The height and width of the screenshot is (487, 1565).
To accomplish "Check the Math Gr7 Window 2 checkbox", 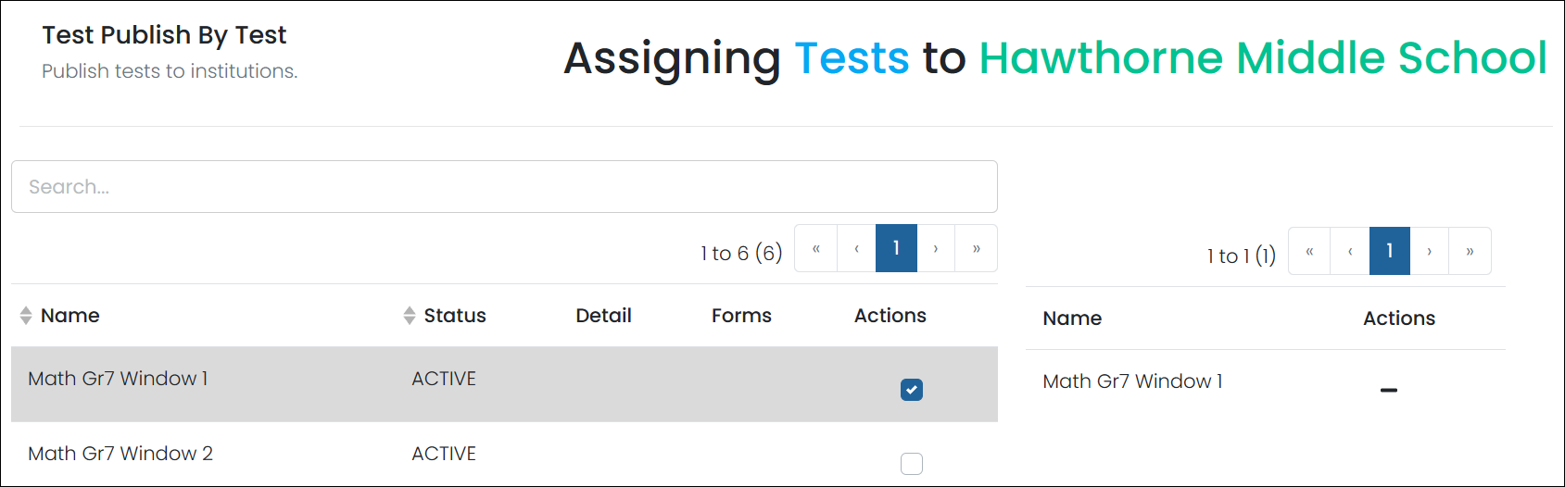I will click(912, 463).
